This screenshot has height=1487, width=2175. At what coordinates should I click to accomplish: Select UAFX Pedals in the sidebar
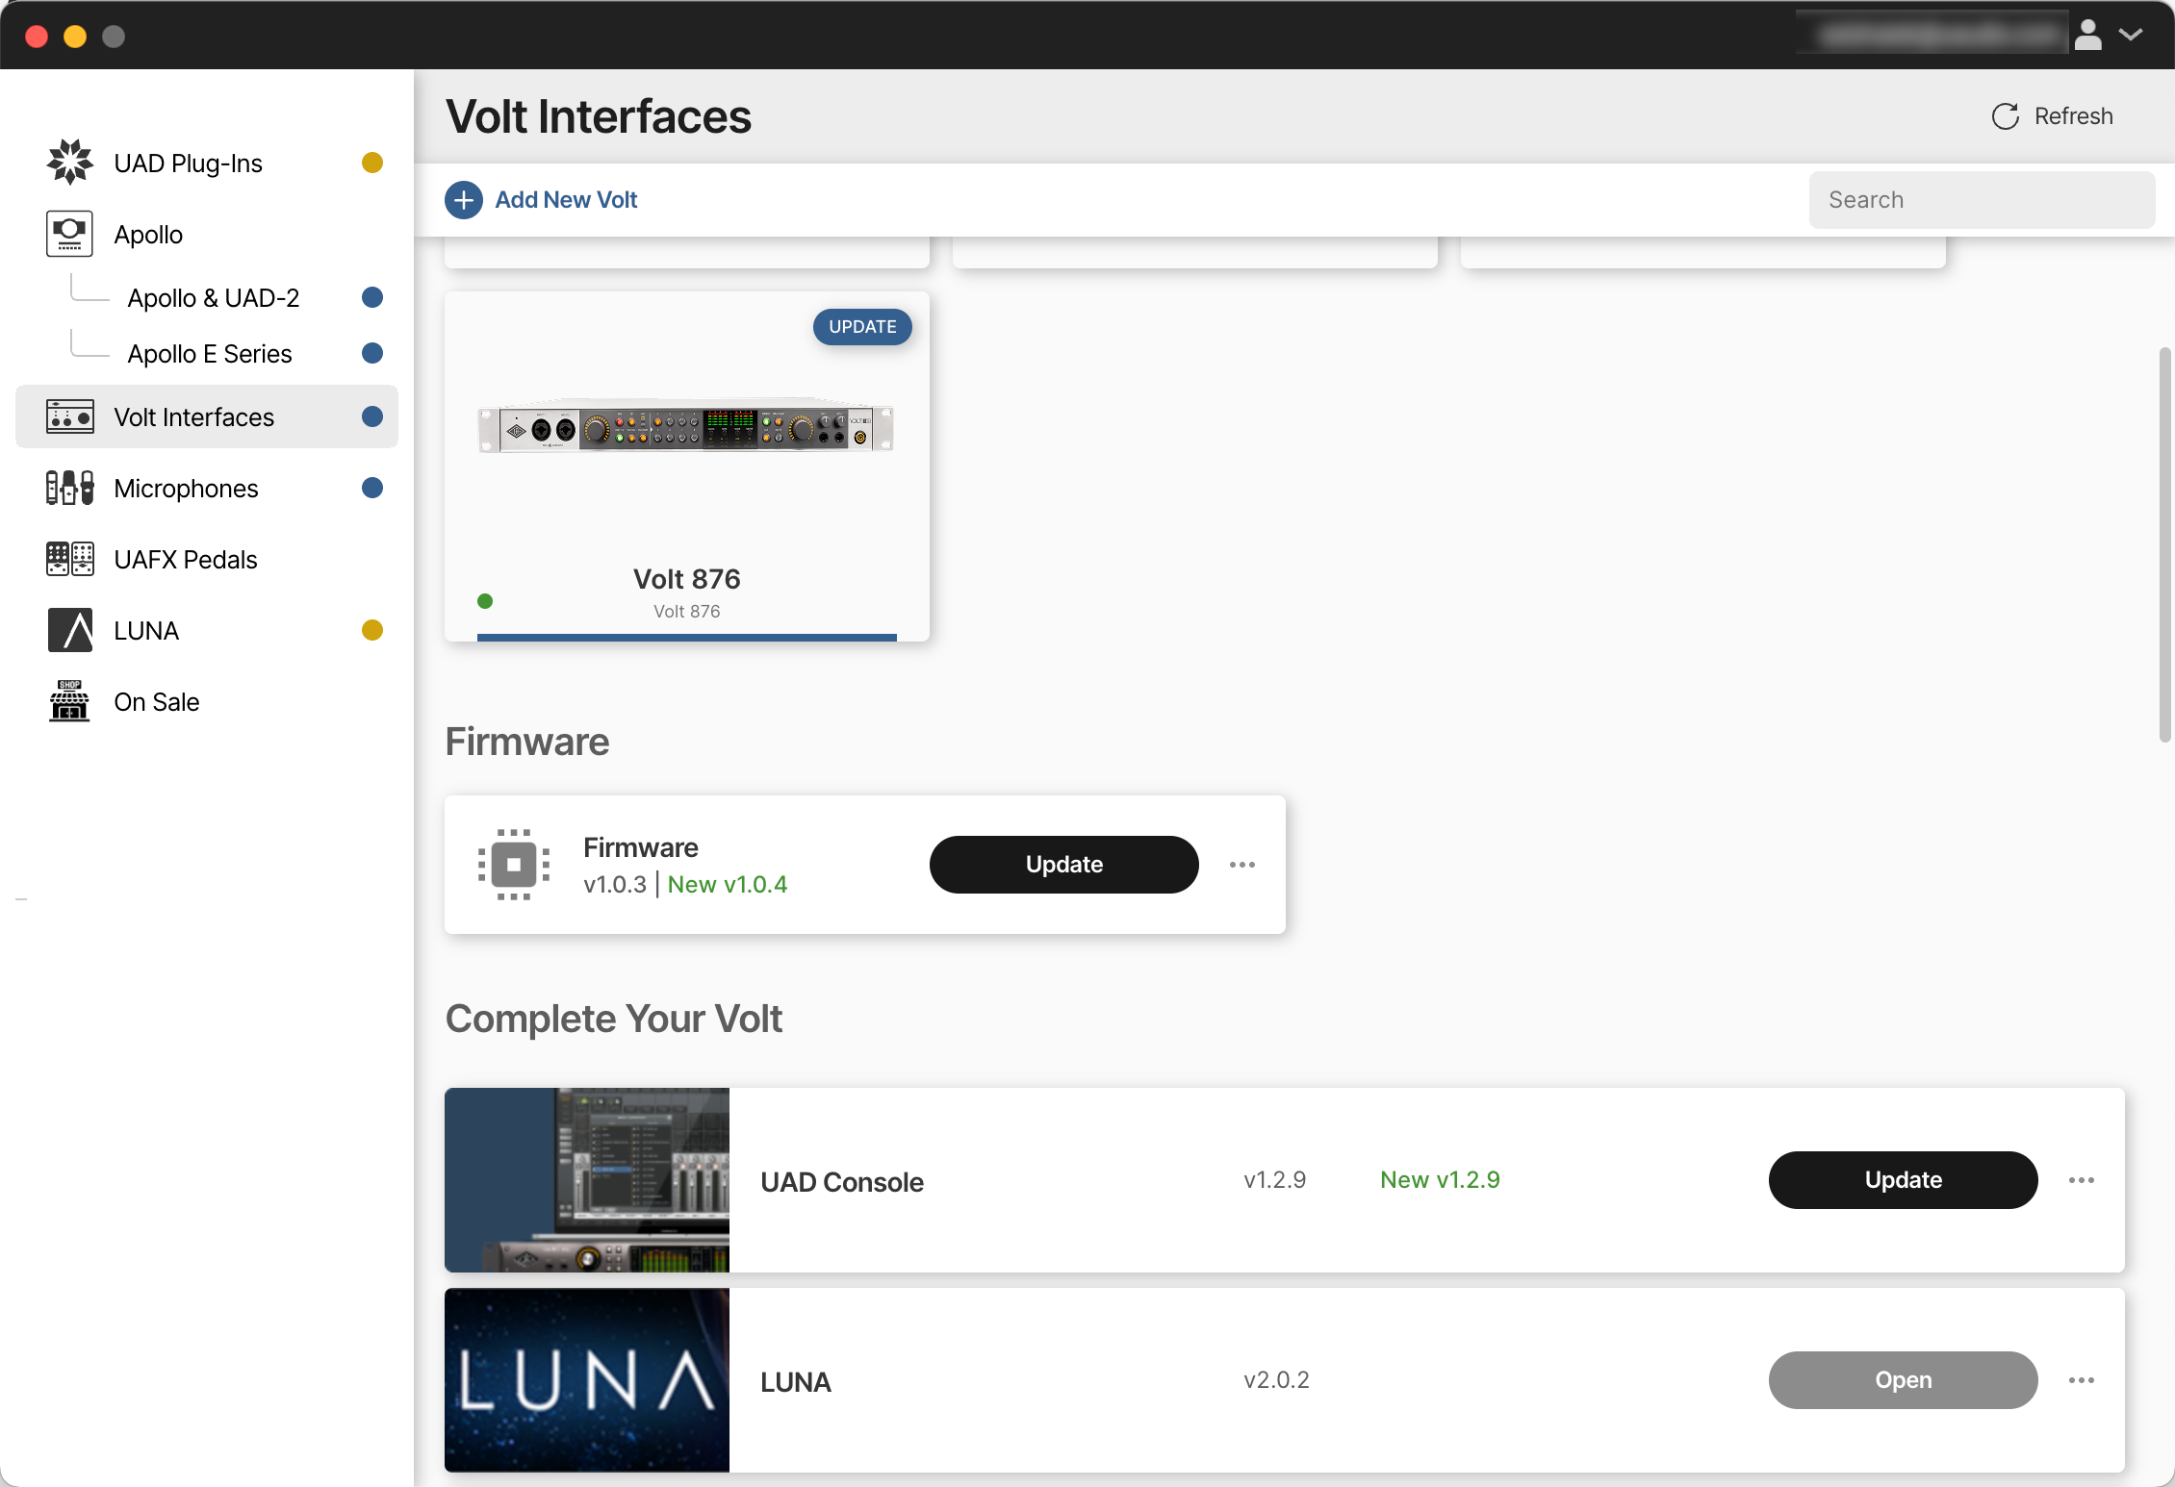point(184,559)
